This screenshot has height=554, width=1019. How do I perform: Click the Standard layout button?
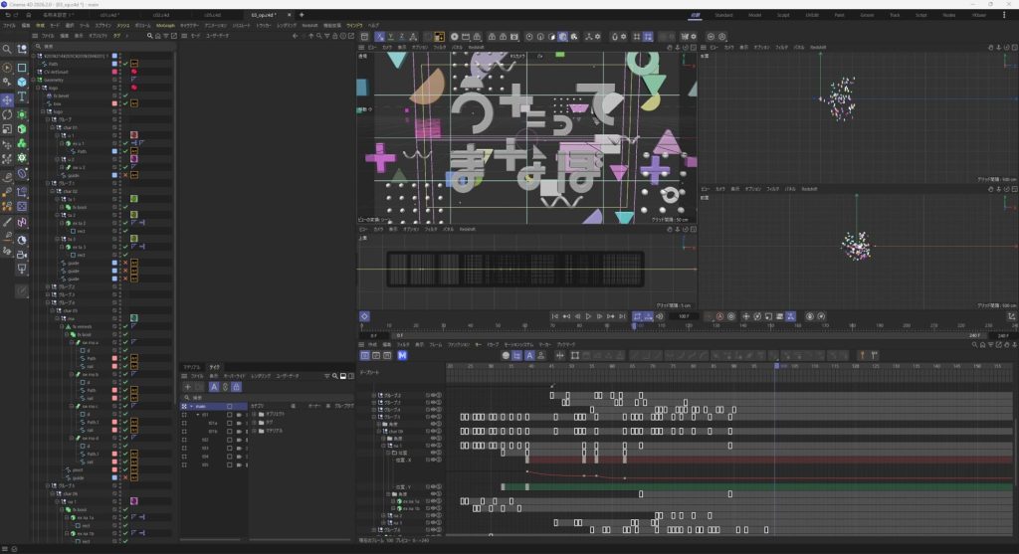coord(723,15)
